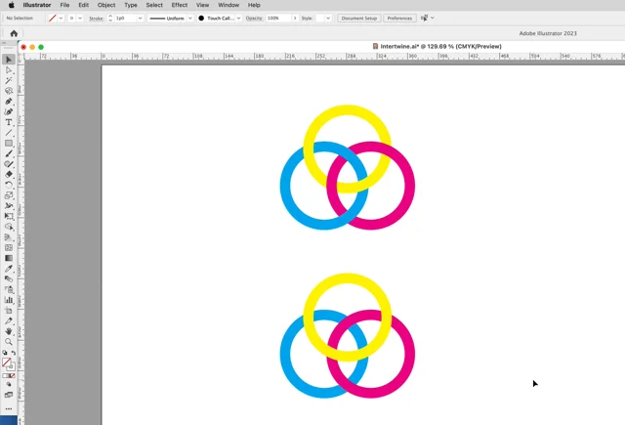Set fill to None button
This screenshot has width=625, height=425.
pos(13,375)
